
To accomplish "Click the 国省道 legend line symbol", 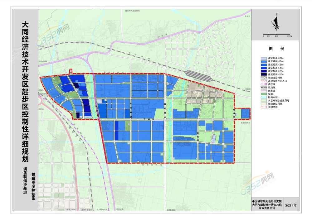I will 264,91.
